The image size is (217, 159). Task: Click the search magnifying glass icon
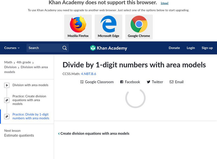64,48
